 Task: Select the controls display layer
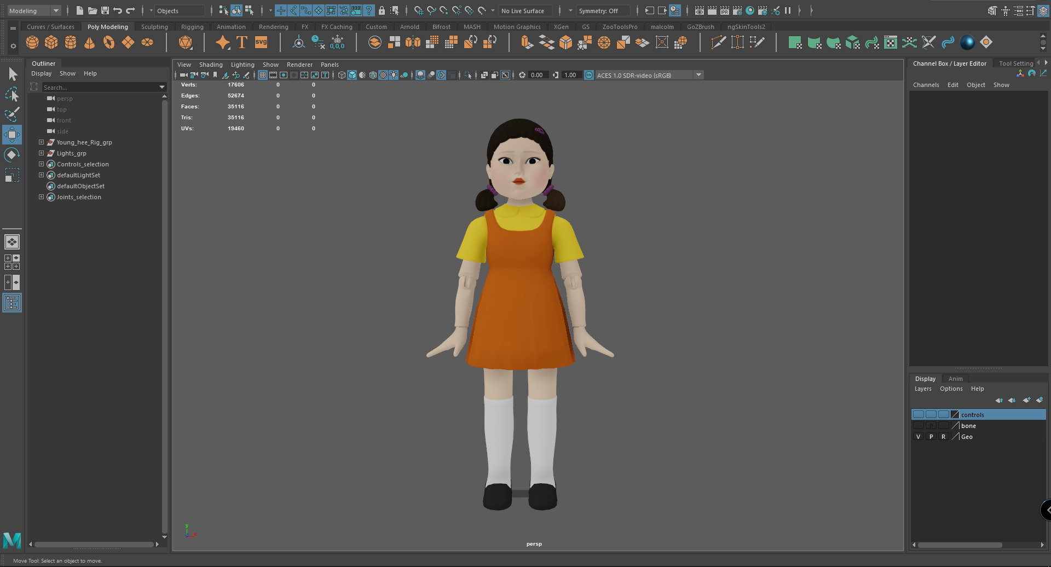979,414
